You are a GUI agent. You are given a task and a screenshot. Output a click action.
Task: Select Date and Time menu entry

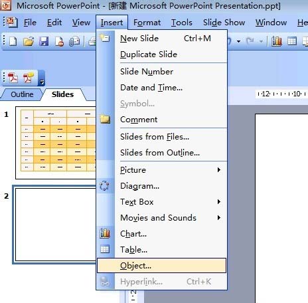(x=161, y=88)
